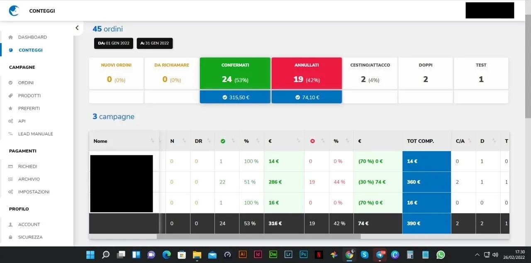This screenshot has height=263, width=531.
Task: Open the DA: 01 GEN 2022 date picker
Action: pyautogui.click(x=114, y=43)
